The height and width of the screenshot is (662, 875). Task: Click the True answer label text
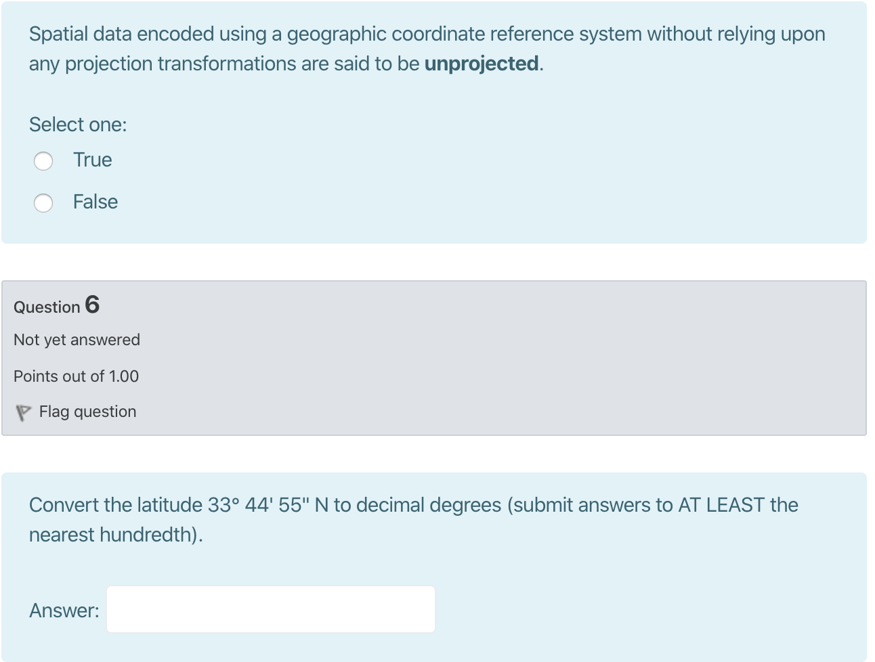pos(92,160)
